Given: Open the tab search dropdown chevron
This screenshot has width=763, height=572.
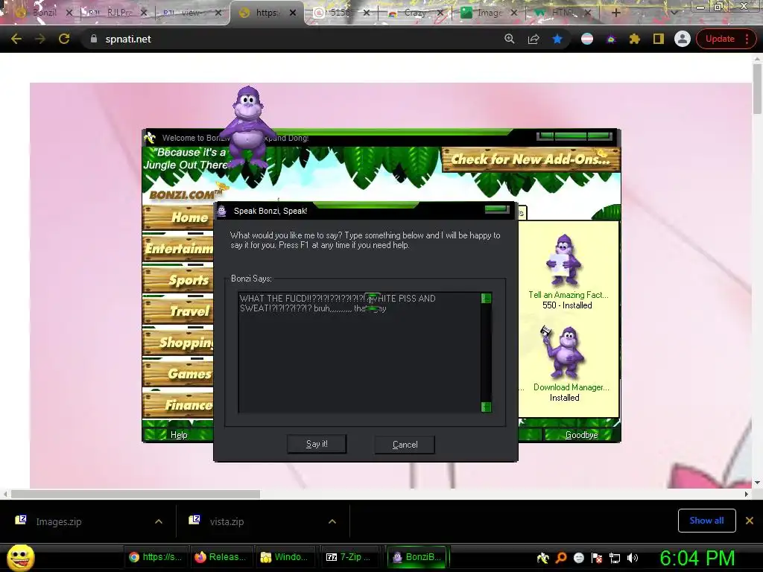Looking at the screenshot, I should 674,13.
